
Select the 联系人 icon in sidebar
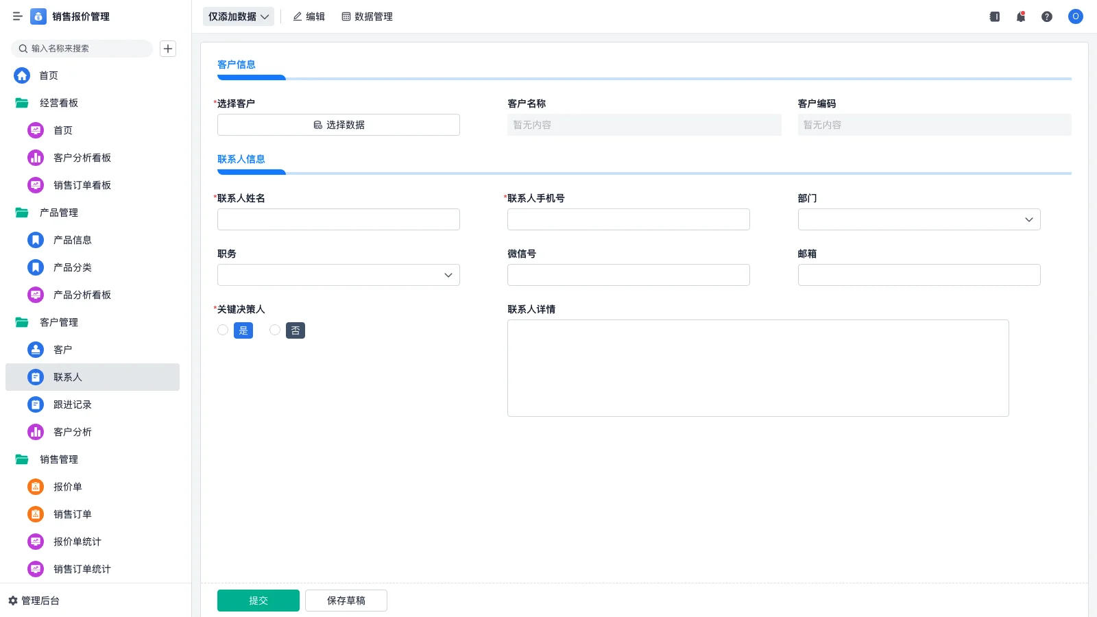click(x=35, y=377)
